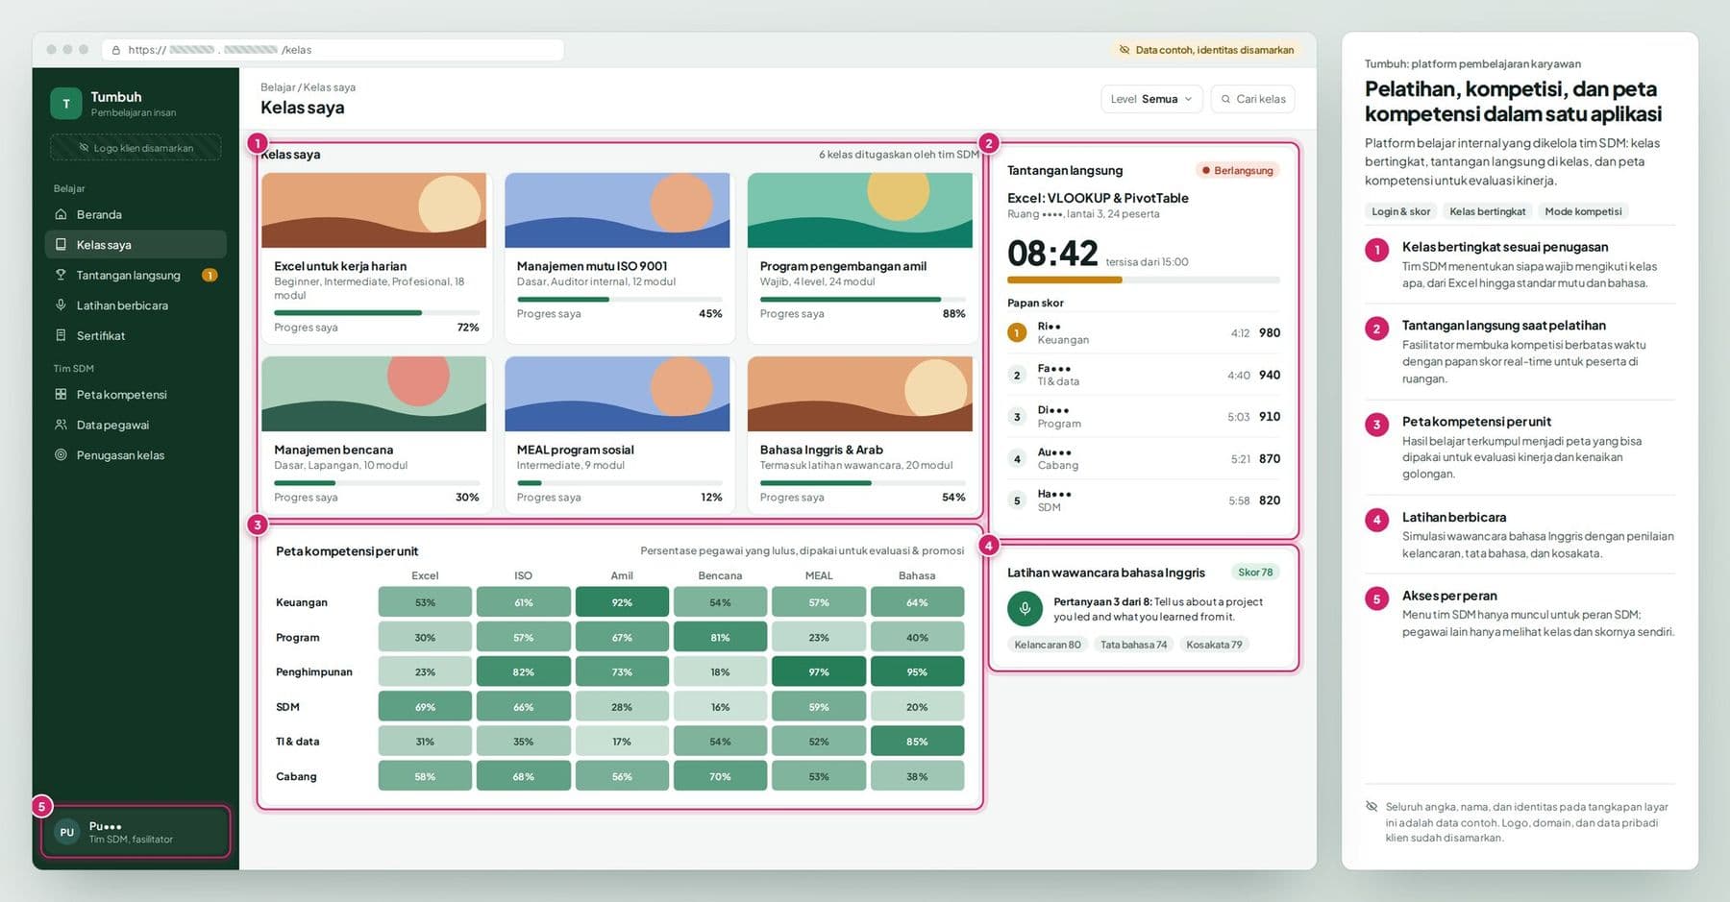The image size is (1730, 902).
Task: Click the lock icon in the address bar
Action: click(x=116, y=50)
